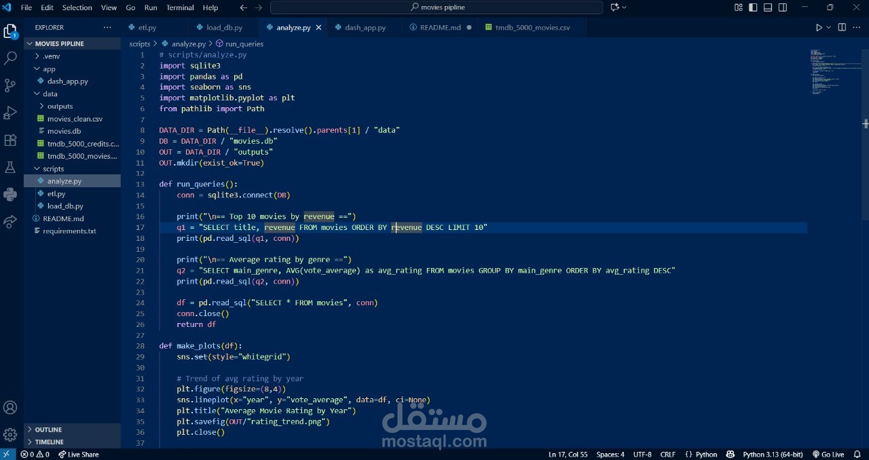Screen dimensions: 869x460
Task: Click the unsaved dot on the README.md tab
Action: pyautogui.click(x=469, y=28)
